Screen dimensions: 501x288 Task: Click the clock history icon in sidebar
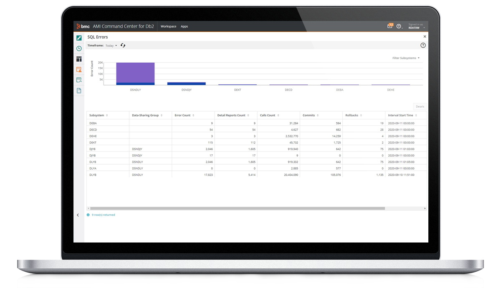point(79,48)
